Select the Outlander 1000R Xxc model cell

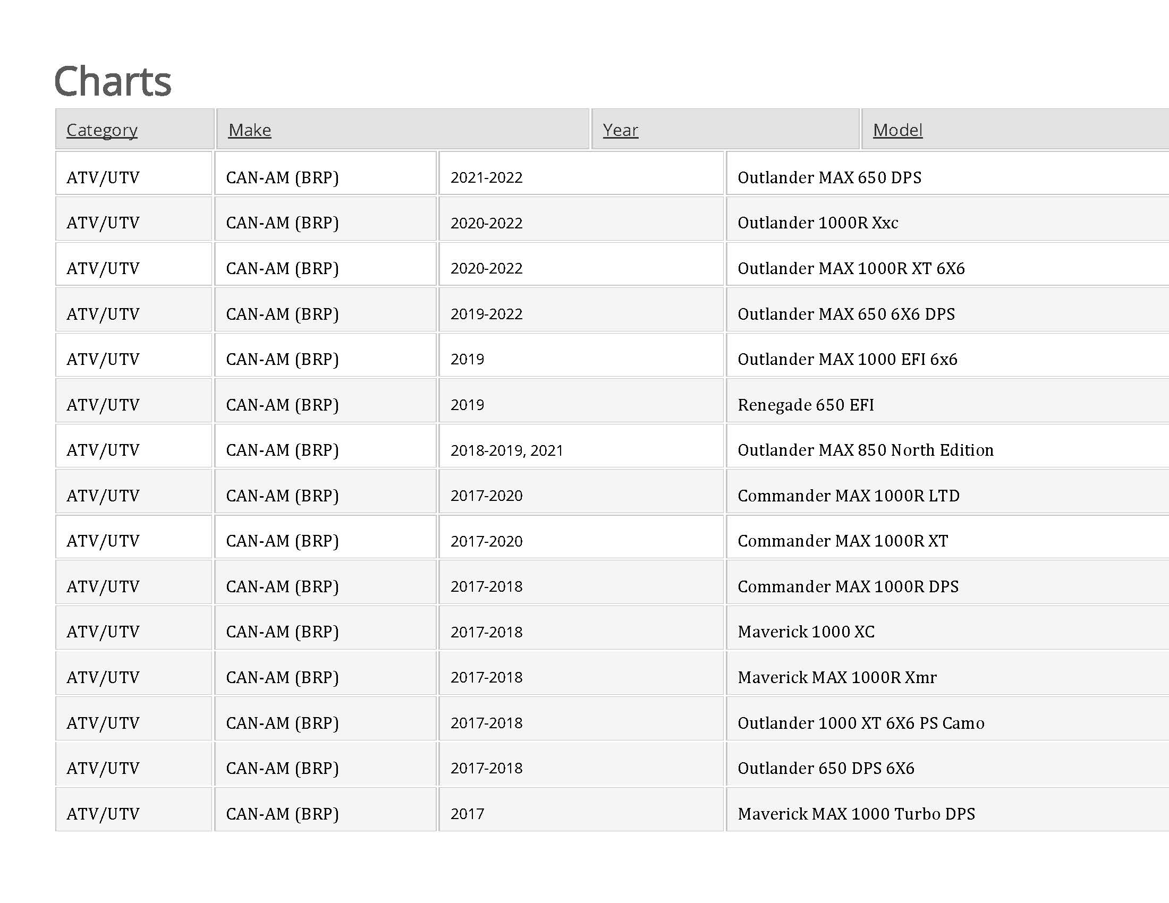947,218
